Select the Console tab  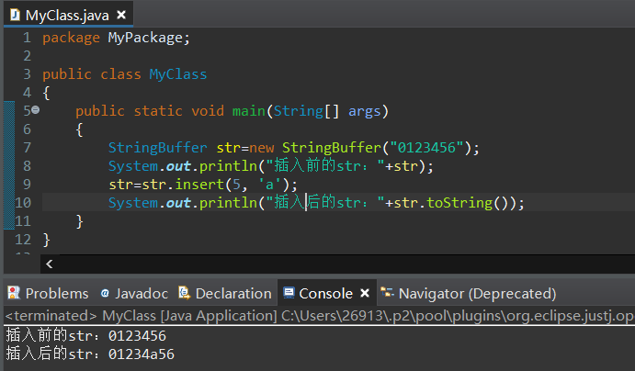(325, 293)
